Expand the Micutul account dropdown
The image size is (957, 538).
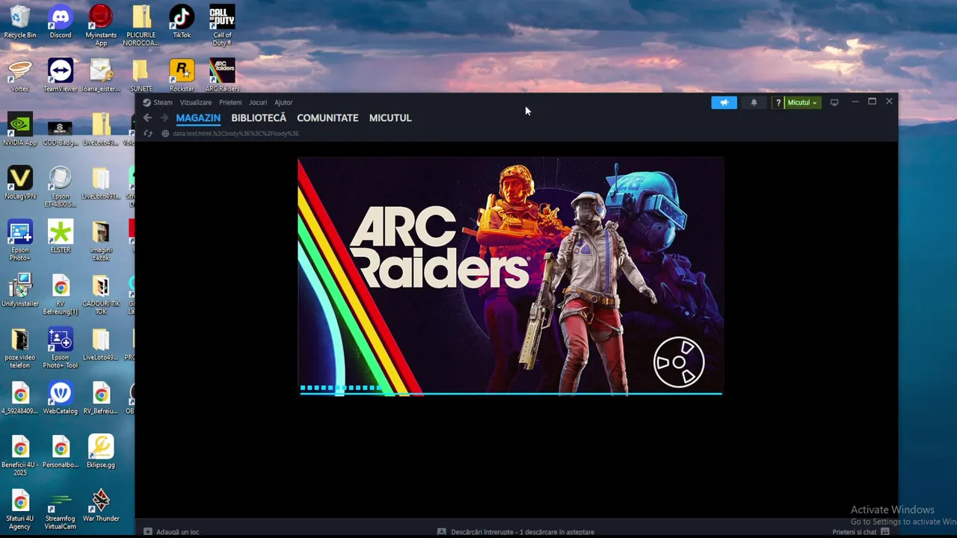click(803, 102)
